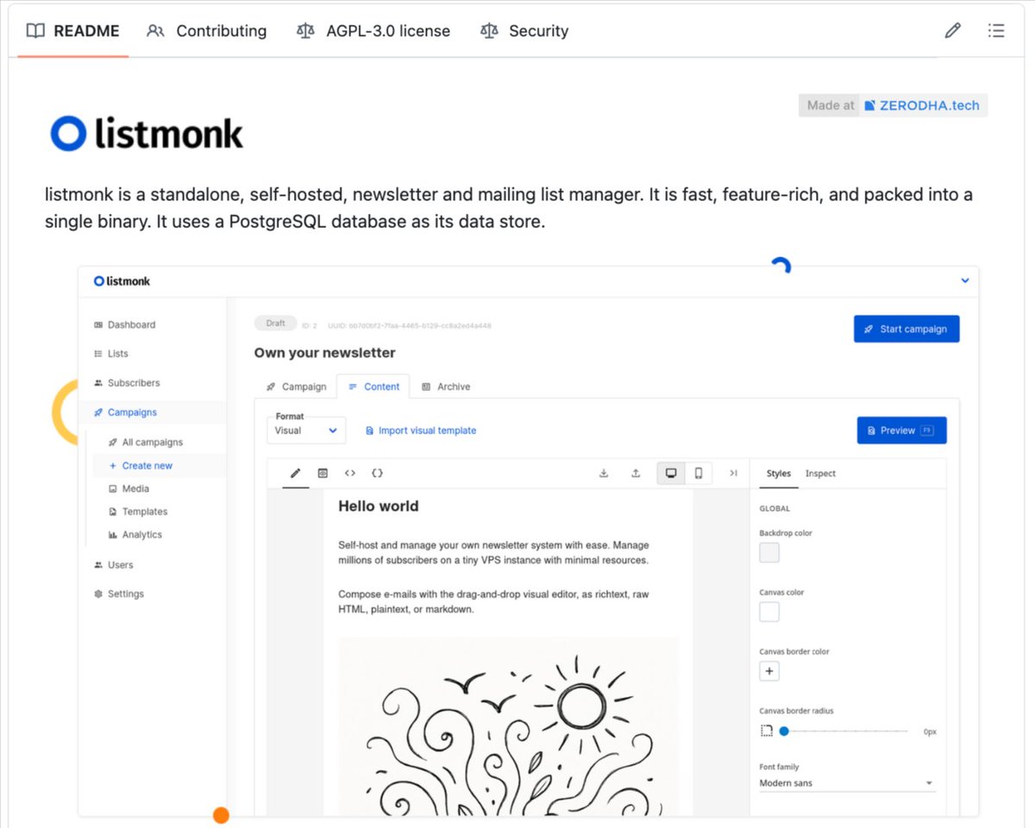Click the Own your newsletter title
1035x828 pixels.
[325, 353]
